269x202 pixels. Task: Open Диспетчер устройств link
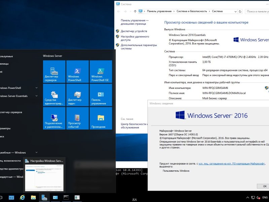pos(134,31)
